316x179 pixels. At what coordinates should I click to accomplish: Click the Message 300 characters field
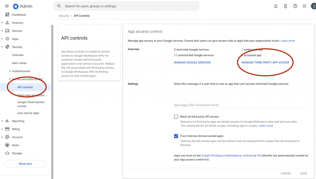[x=241, y=105]
